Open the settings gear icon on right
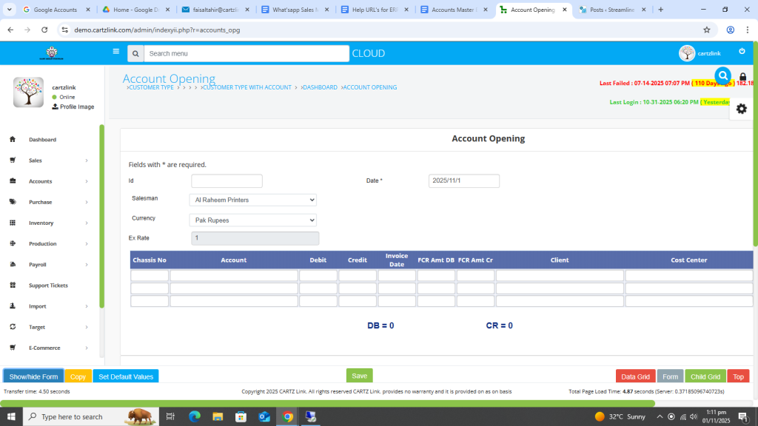 [x=741, y=109]
